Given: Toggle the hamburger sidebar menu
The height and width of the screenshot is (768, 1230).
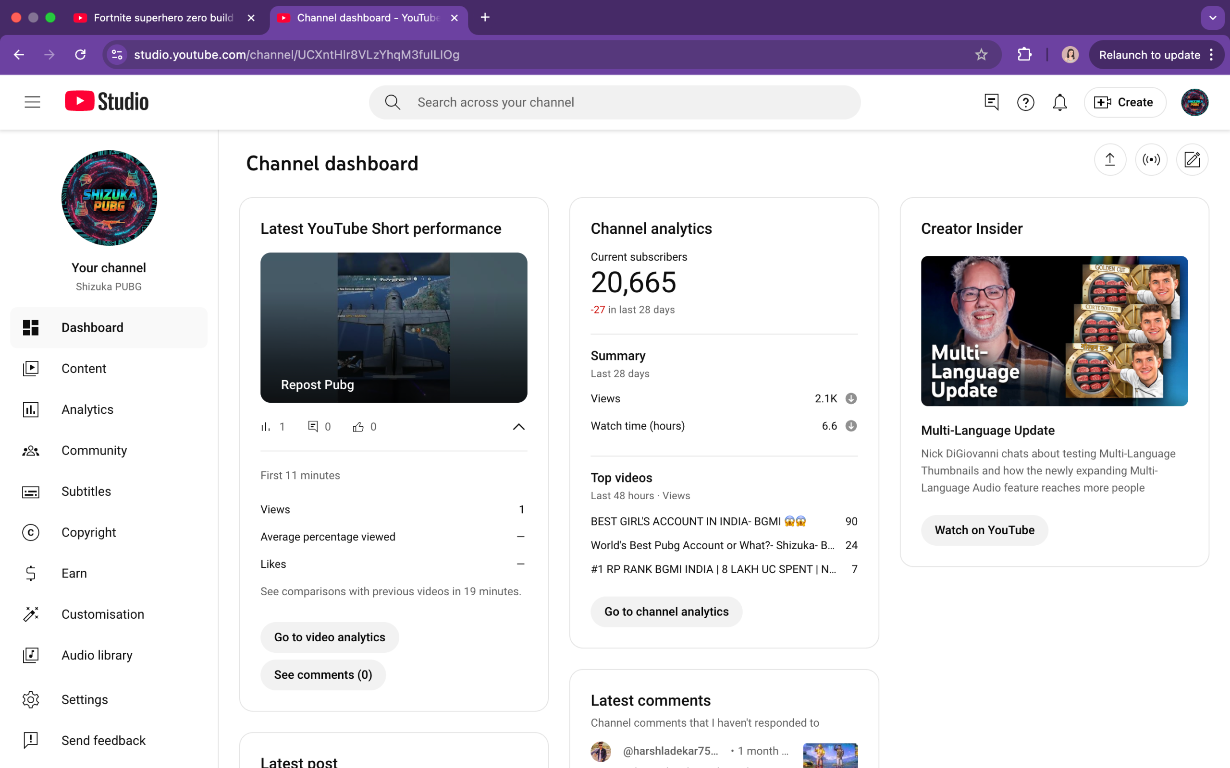Looking at the screenshot, I should pyautogui.click(x=33, y=102).
